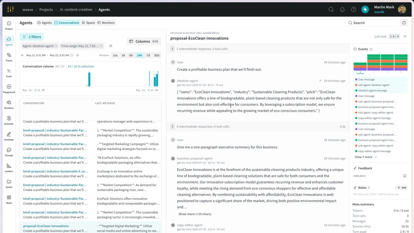
Task: Open the 2 filters button
Action: coord(32,37)
